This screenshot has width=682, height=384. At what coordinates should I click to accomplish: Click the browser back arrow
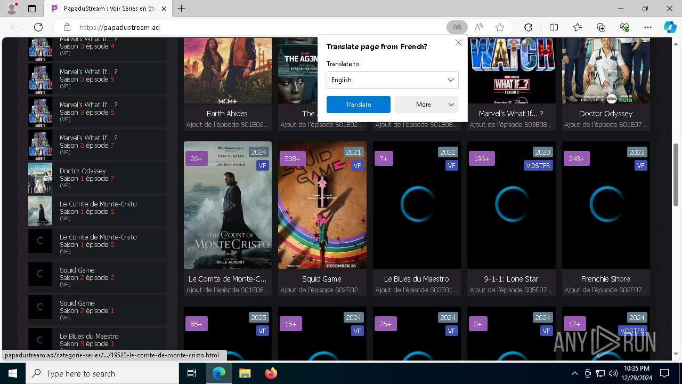pyautogui.click(x=15, y=27)
